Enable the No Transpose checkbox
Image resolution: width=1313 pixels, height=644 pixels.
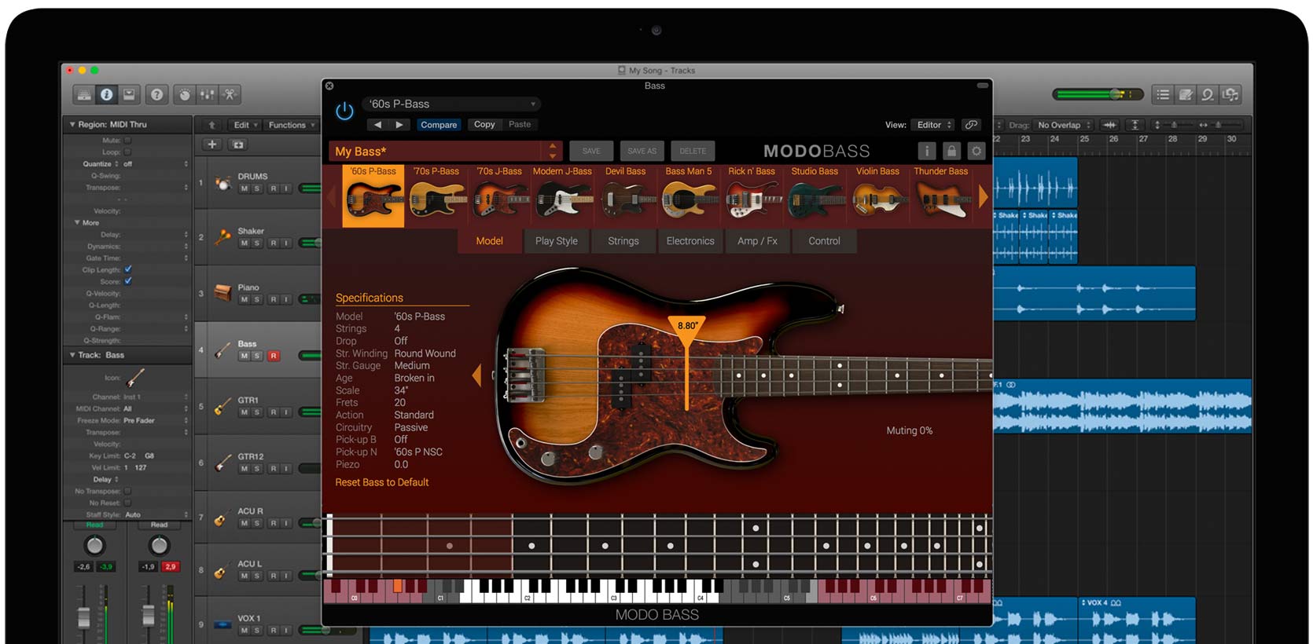(127, 491)
